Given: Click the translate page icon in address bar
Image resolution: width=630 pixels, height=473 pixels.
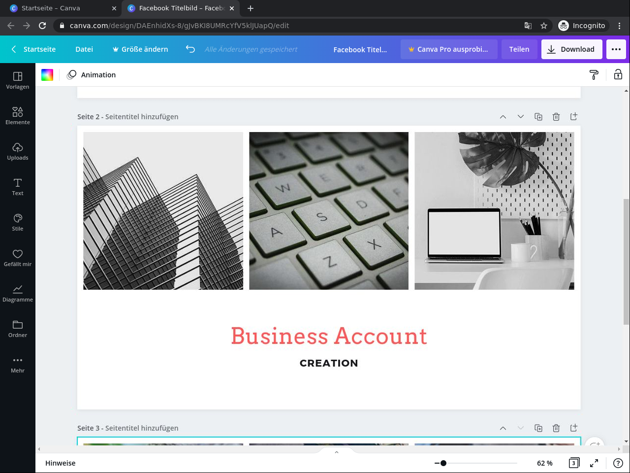Looking at the screenshot, I should coord(528,26).
